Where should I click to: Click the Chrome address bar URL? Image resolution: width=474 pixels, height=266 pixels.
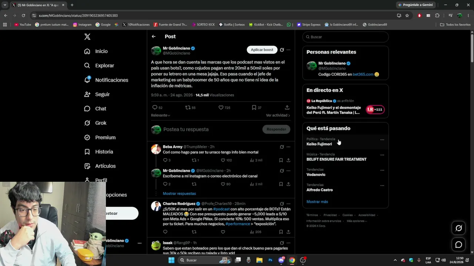(x=78, y=16)
